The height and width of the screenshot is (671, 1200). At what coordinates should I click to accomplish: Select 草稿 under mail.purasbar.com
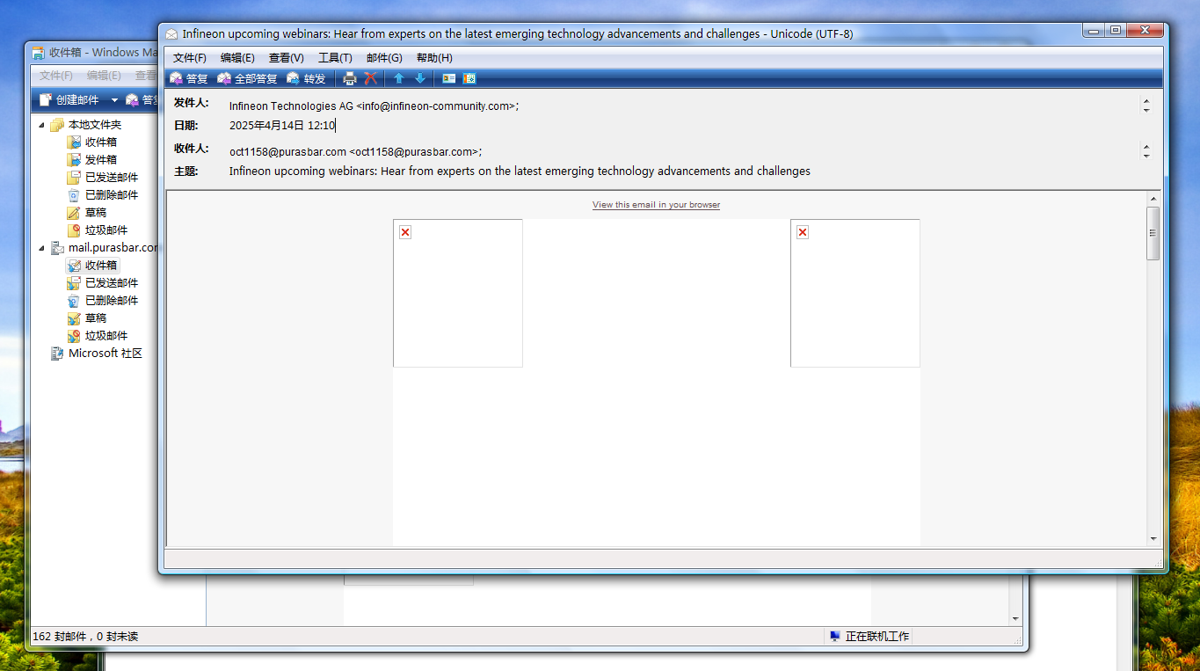point(87,318)
